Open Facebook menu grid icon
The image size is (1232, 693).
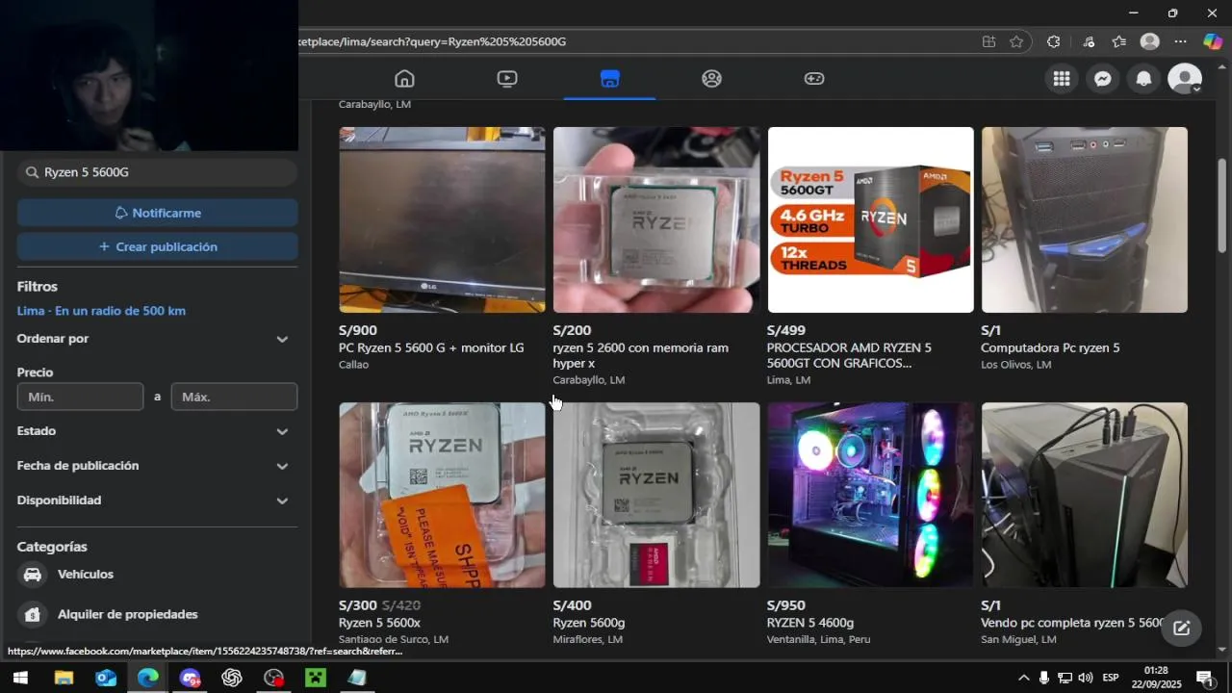1062,79
